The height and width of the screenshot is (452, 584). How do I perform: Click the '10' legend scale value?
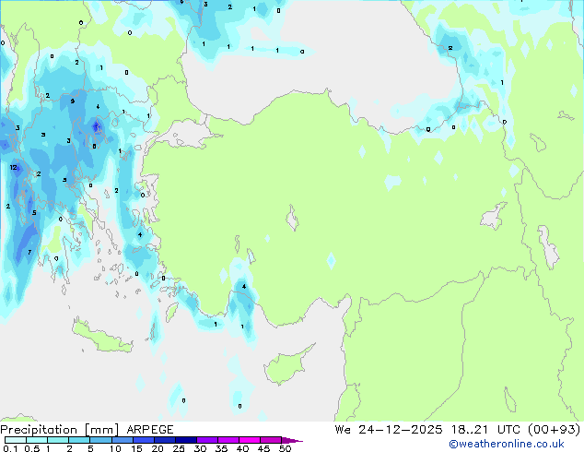click(x=115, y=448)
